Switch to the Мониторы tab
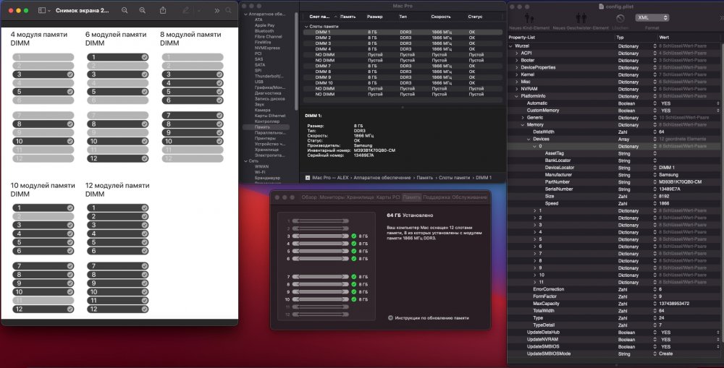Image resolution: width=724 pixels, height=368 pixels. (332, 197)
